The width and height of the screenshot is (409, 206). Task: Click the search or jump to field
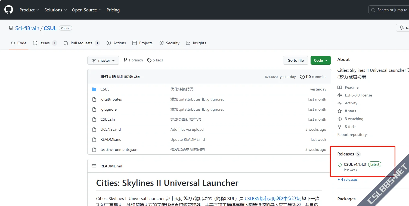(389, 10)
